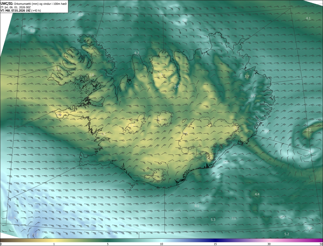
Task: Click the 2.6 value label in Westfjords
Action: tap(92, 75)
